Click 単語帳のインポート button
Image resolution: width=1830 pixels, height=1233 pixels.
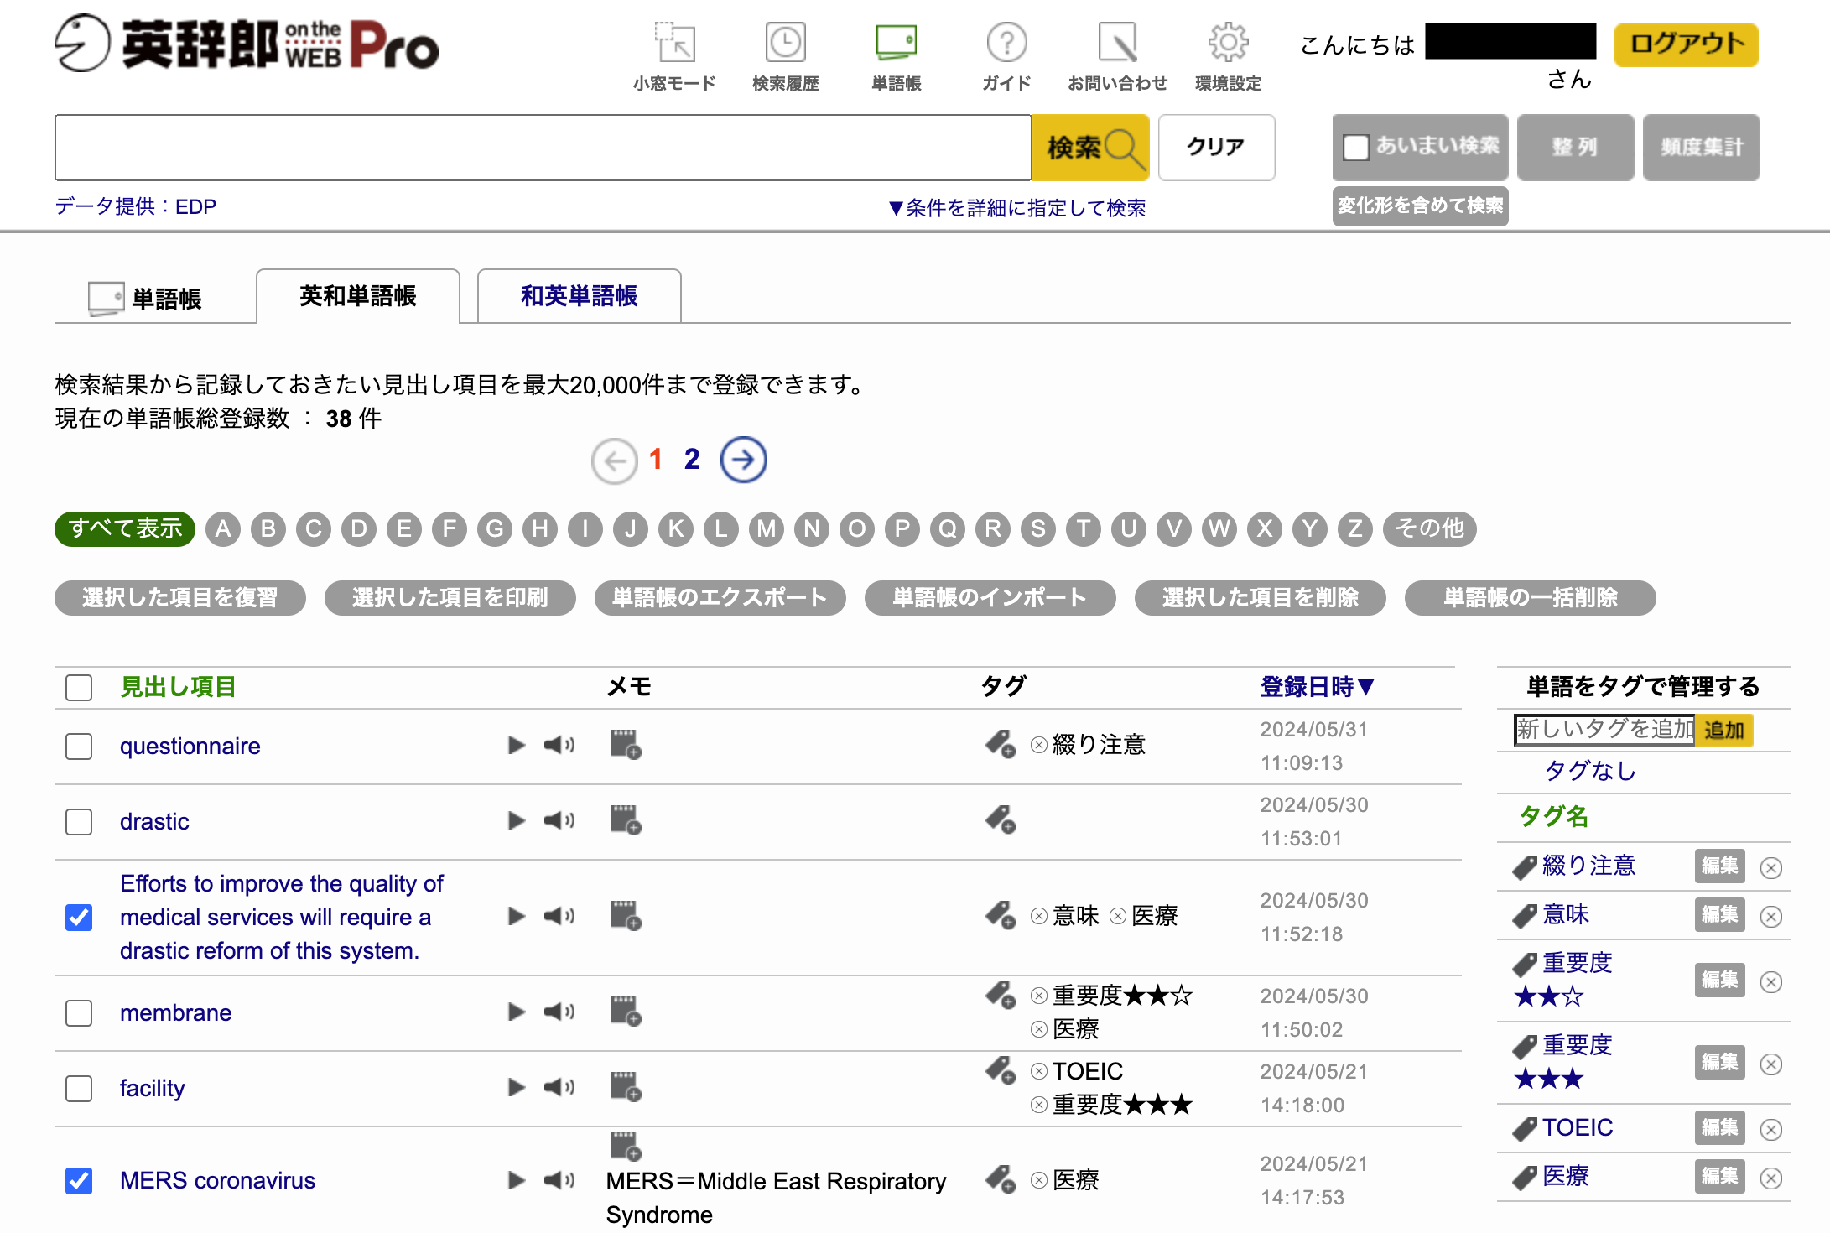coord(990,597)
